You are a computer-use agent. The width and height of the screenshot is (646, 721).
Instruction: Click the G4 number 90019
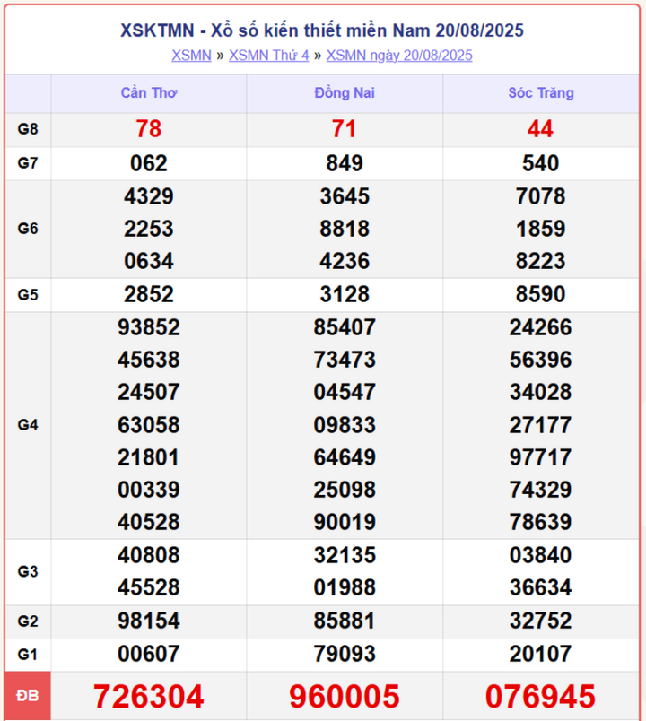[x=345, y=522]
